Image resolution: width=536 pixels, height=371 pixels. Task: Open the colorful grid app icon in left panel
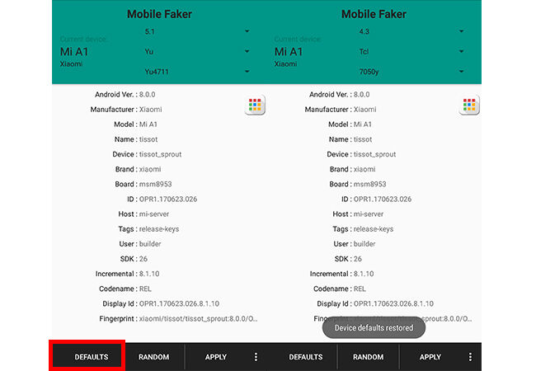click(255, 105)
